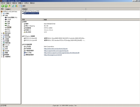Image resolution: width=140 pixels, height=107 pixels.
Task: Open the 查看 View menu
Action: click(x=9, y=3)
